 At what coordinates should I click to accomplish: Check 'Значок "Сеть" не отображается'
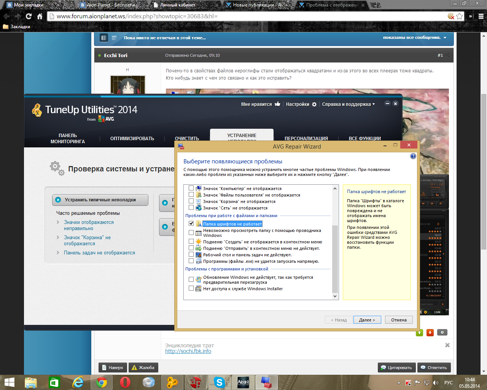click(191, 208)
